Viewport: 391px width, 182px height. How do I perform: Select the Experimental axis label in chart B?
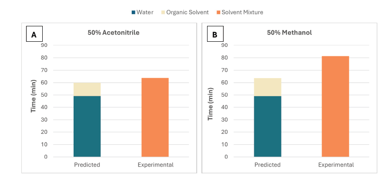(336, 165)
